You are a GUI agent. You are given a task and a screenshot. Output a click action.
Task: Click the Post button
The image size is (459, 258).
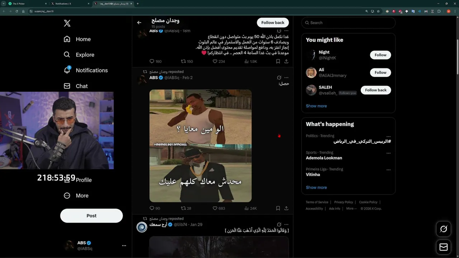pos(91,216)
